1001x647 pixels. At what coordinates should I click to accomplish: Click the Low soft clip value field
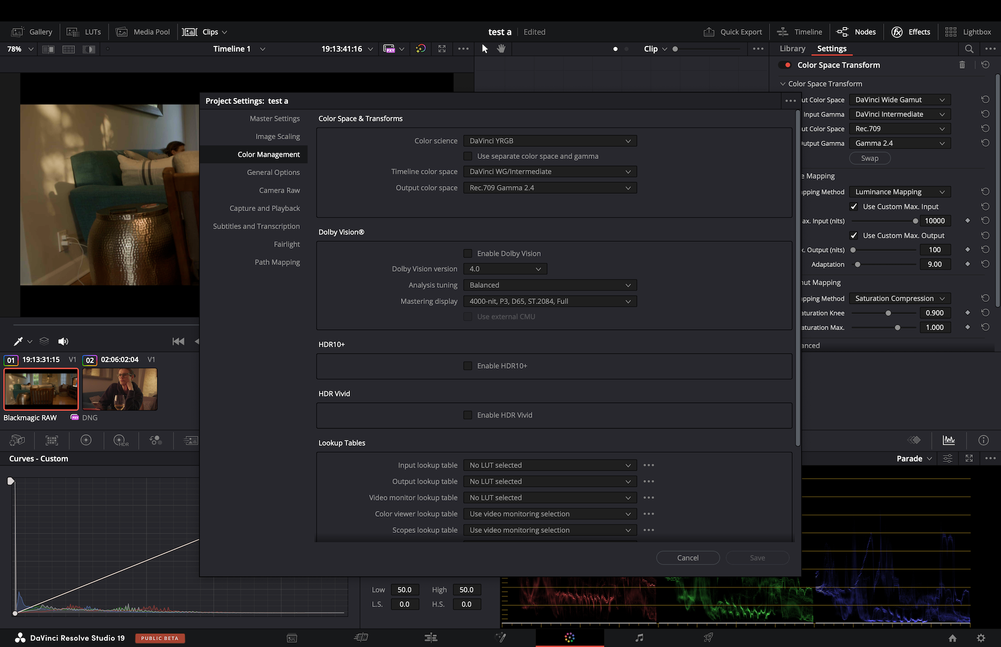point(405,590)
